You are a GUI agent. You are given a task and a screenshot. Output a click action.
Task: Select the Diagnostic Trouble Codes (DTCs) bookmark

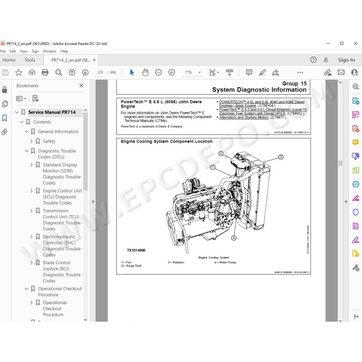(x=57, y=154)
